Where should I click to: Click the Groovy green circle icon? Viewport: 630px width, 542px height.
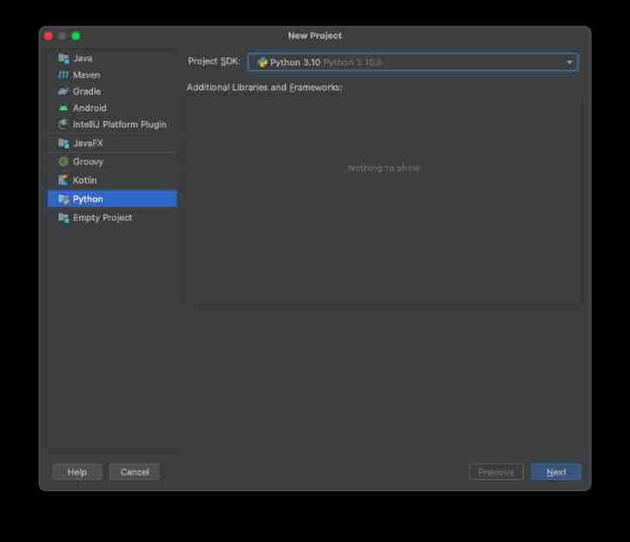coord(64,161)
